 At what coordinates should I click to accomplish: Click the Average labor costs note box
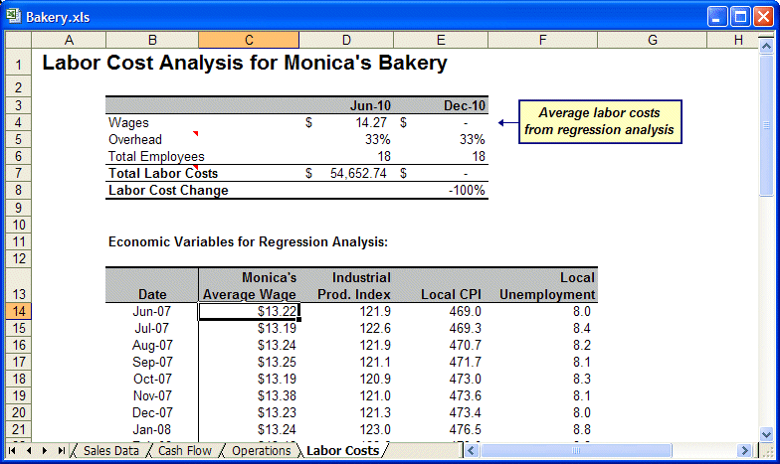(x=600, y=121)
